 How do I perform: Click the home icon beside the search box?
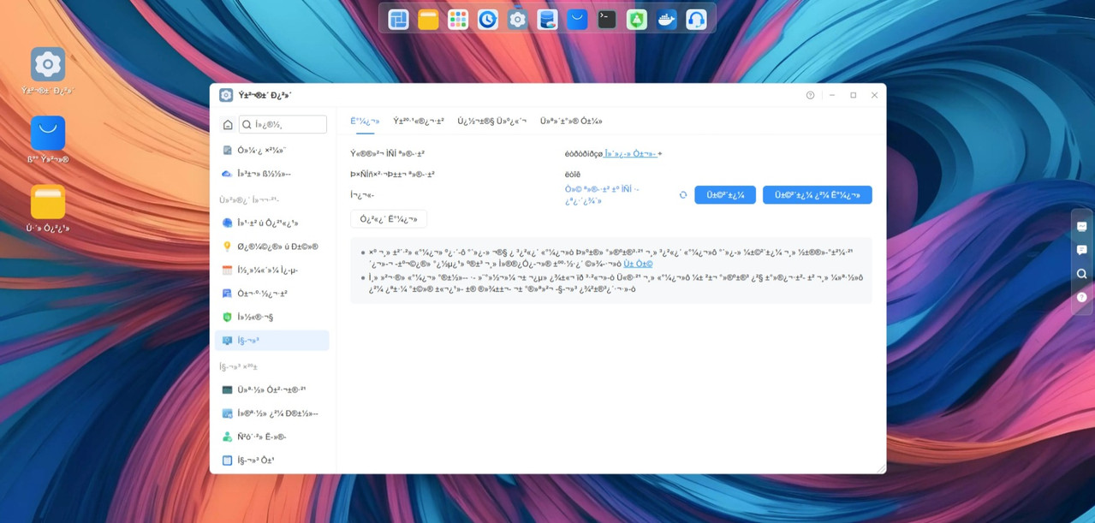pos(228,124)
